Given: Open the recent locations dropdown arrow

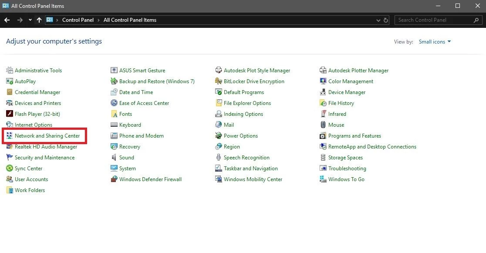Looking at the screenshot, I should tap(30, 20).
